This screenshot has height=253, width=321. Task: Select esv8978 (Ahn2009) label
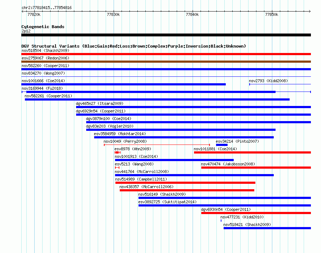pos(133,149)
